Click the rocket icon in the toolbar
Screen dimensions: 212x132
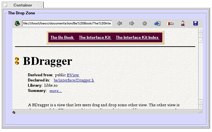tap(183, 23)
